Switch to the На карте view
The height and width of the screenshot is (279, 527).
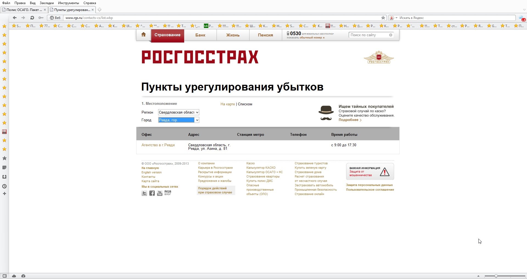(228, 104)
